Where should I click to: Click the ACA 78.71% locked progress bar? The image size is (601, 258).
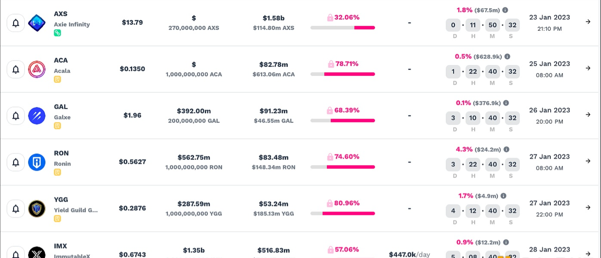pos(343,74)
